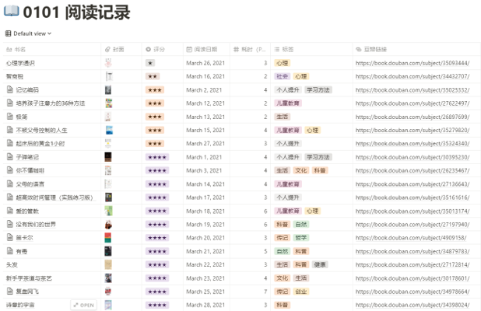This screenshot has width=481, height=311.
Task: Click the book title 头发
Action: [12, 264]
